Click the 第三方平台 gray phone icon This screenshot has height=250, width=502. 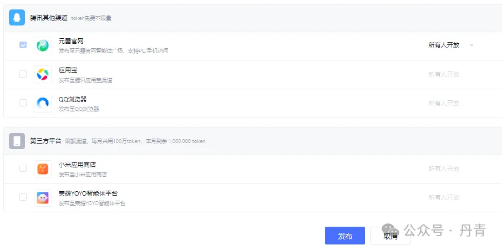[x=17, y=141]
